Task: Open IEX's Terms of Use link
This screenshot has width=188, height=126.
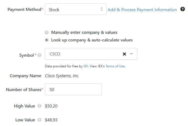Action: pyautogui.click(x=115, y=66)
